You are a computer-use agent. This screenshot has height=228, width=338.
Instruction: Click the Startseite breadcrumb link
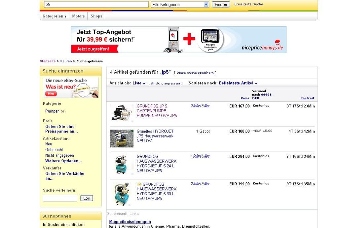click(x=48, y=61)
